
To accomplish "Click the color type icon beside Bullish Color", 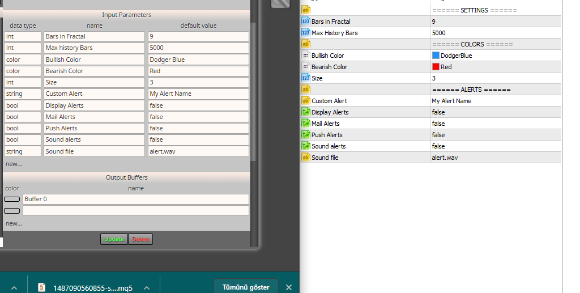I will pos(305,56).
